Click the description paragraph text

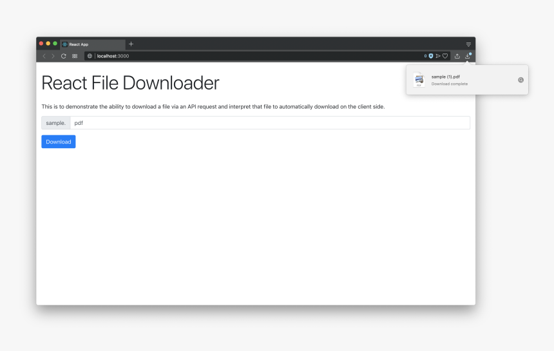pos(213,107)
